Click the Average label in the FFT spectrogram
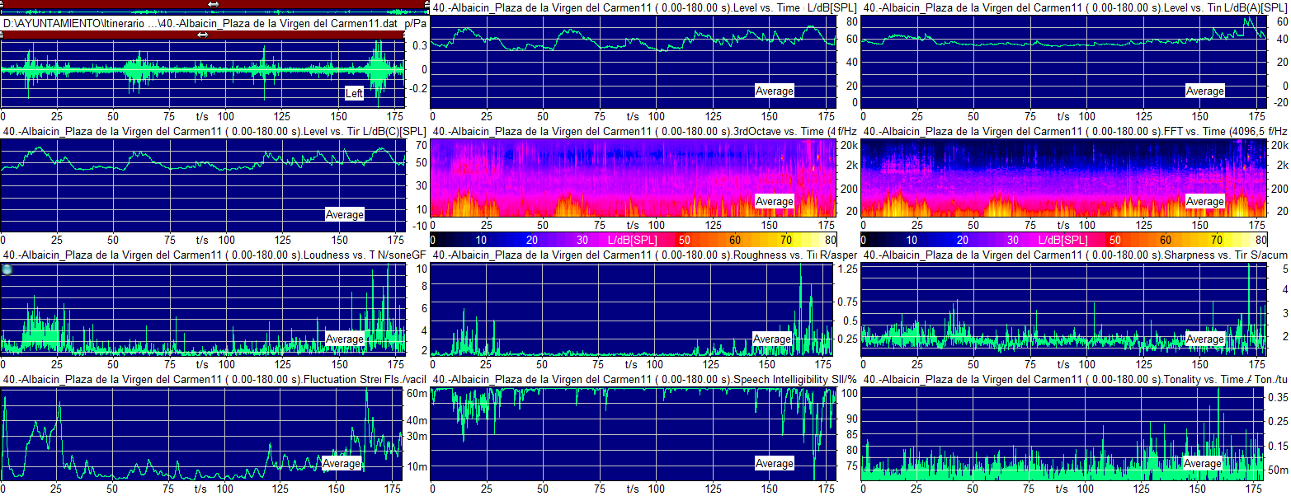This screenshot has height=496, width=1291. 1204,201
